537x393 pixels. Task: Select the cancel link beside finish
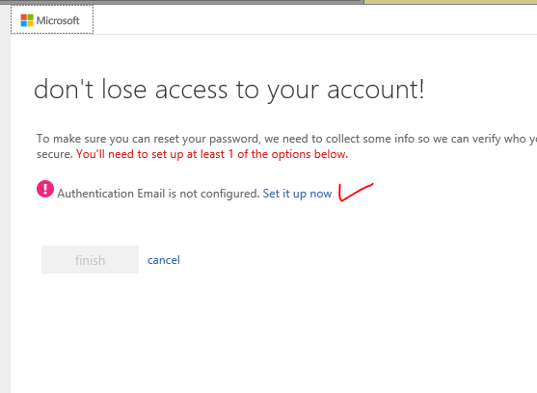(x=163, y=260)
